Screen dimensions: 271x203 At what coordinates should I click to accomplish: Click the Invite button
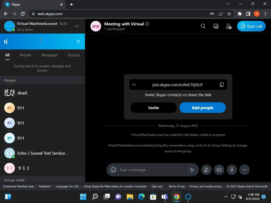[x=154, y=108]
